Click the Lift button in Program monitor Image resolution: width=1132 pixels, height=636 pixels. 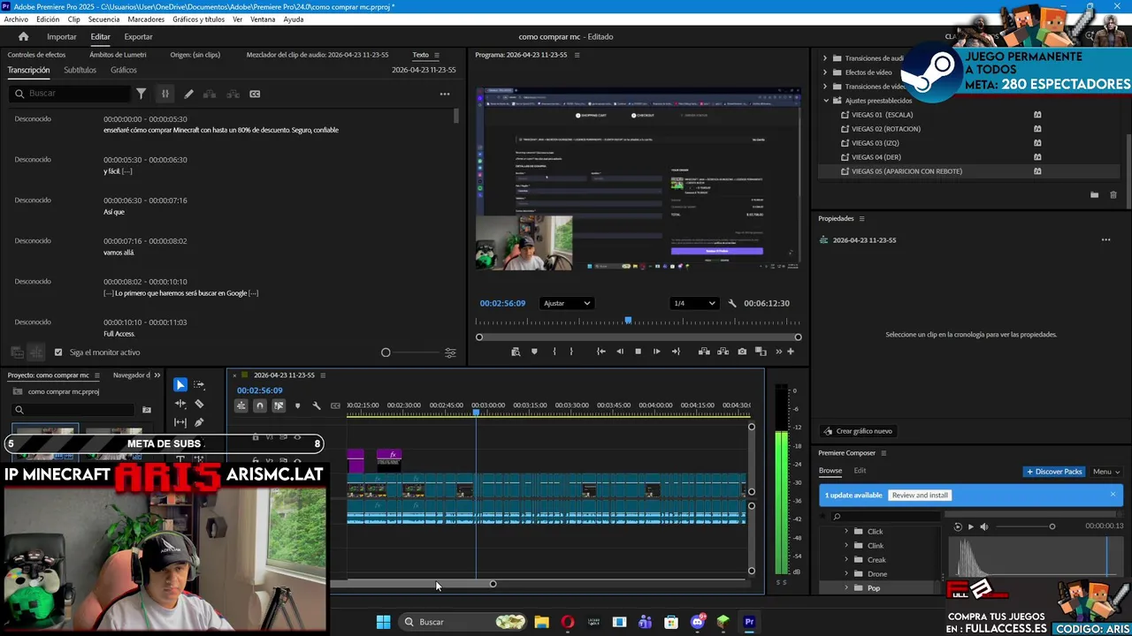pyautogui.click(x=704, y=352)
